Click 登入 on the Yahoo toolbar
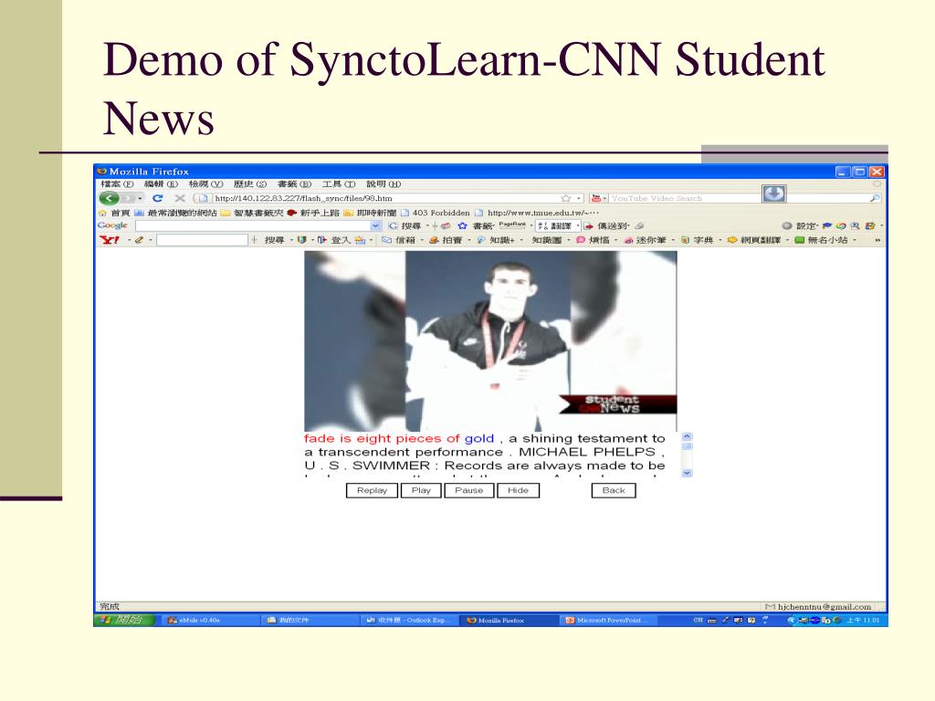Viewport: 935px width, 701px height. (x=334, y=240)
